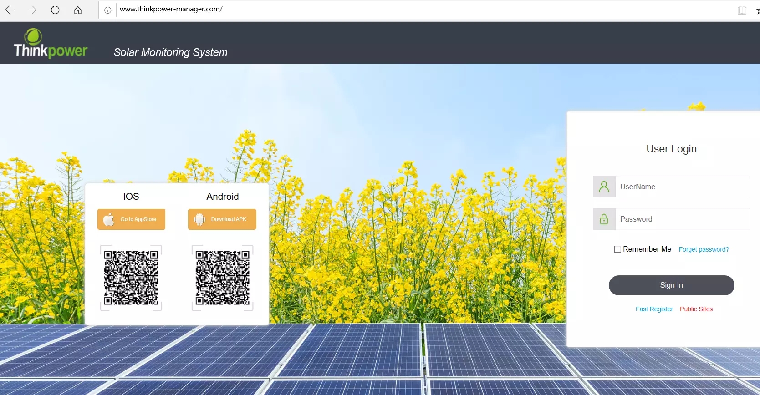Click Go to AppStore button
Image resolution: width=760 pixels, height=395 pixels.
131,219
